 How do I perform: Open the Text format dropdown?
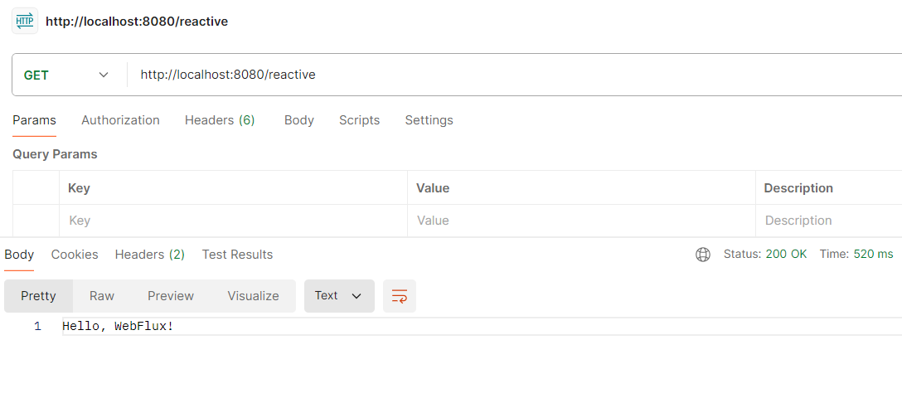[339, 296]
